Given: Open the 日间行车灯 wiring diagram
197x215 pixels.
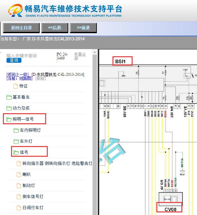Looking at the screenshot, I should pos(33,208).
